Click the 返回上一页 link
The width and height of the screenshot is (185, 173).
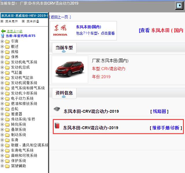[60, 17]
